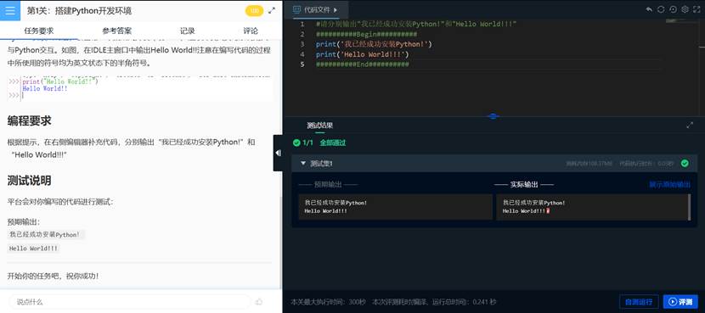This screenshot has width=705, height=313.
Task: Click the green 1/1 pass check icon
Action: click(x=296, y=143)
